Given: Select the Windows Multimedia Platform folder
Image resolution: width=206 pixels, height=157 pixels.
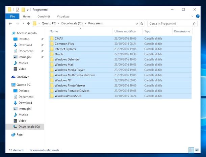Looking at the screenshot, I should [120, 75].
